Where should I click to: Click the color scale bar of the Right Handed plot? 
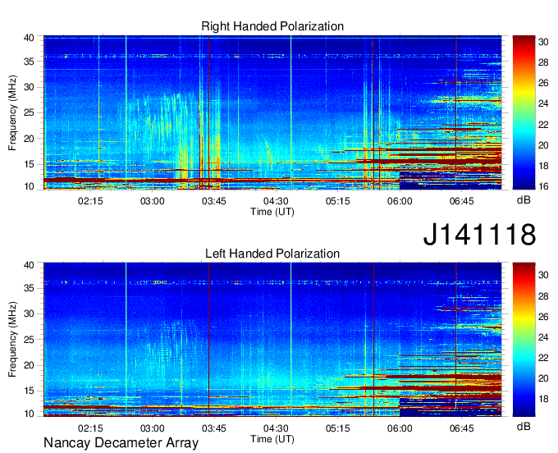pos(524,112)
